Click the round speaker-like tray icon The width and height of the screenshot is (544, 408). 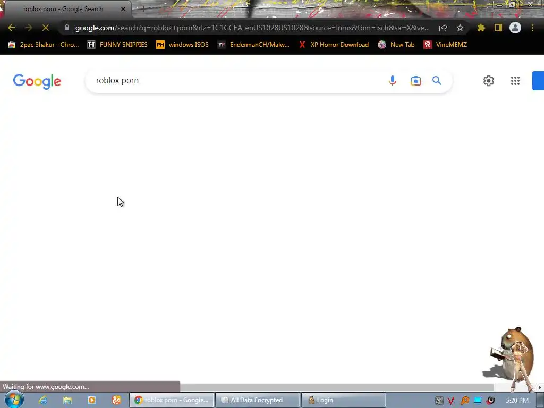click(490, 401)
